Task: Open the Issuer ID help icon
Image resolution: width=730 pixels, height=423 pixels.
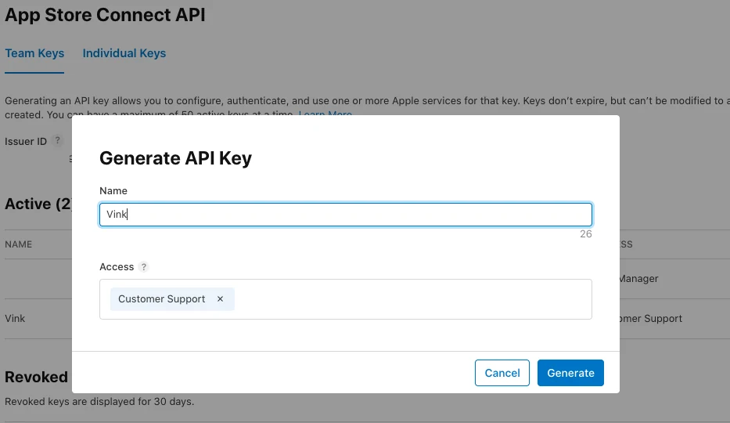Action: (57, 140)
